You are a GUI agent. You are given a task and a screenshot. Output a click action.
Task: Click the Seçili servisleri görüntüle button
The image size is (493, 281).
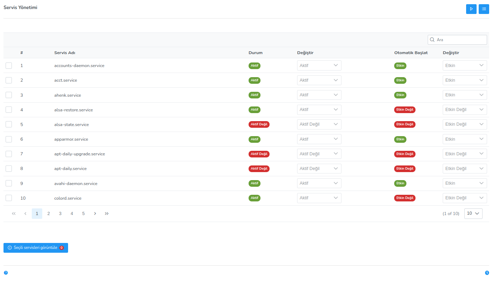point(36,248)
